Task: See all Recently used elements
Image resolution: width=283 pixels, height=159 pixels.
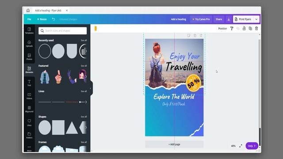Action: point(84,40)
